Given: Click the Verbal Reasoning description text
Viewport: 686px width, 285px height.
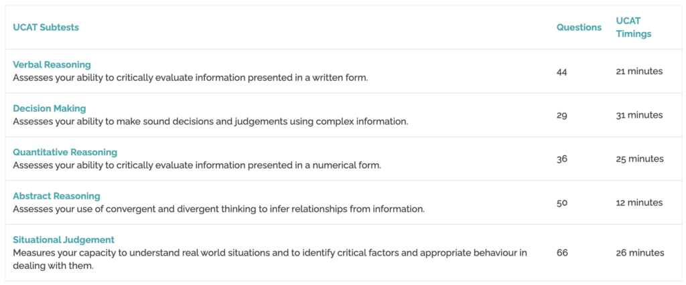Looking at the screenshot, I should pyautogui.click(x=190, y=78).
